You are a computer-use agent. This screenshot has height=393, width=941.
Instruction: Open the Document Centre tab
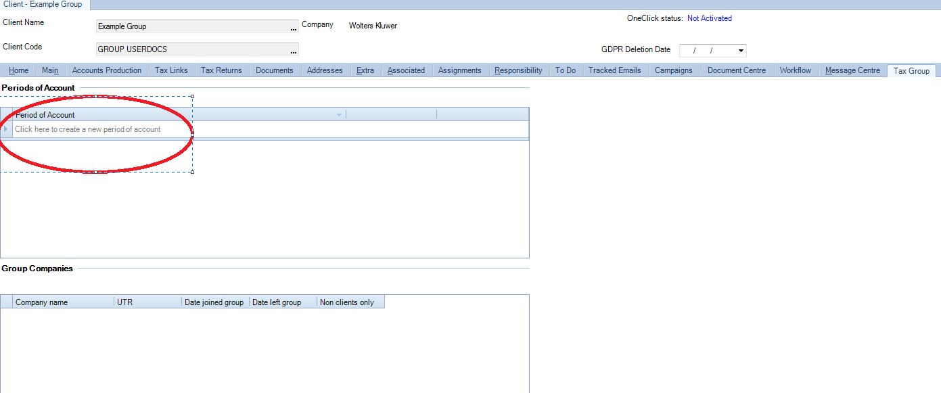coord(737,70)
